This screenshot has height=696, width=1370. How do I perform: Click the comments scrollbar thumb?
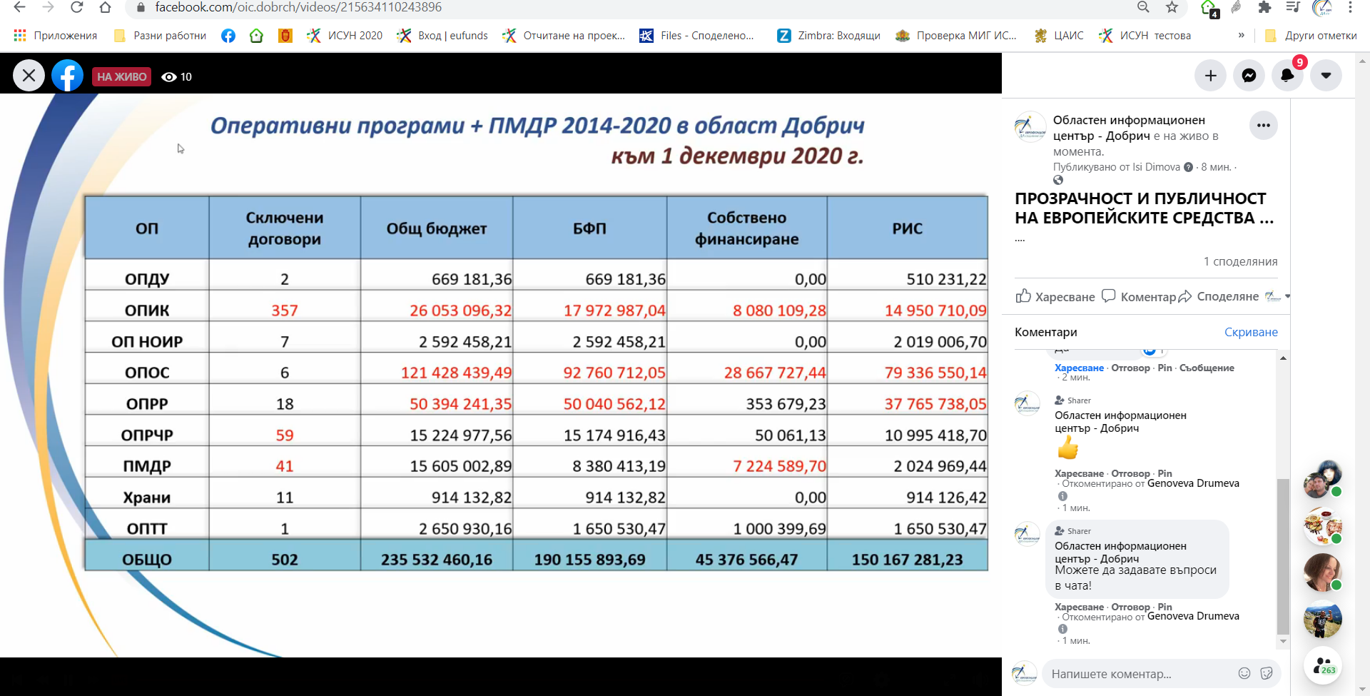pos(1283,556)
